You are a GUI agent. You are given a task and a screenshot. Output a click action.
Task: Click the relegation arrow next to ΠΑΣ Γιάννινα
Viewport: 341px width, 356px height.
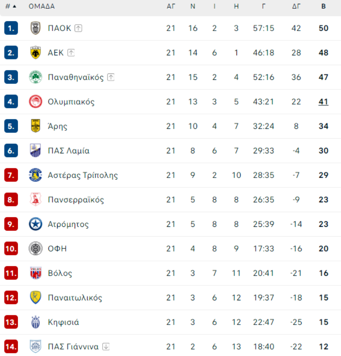[x=106, y=347]
